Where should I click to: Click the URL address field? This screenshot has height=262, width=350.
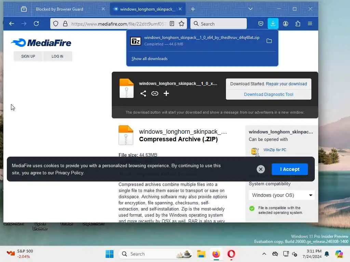118,24
